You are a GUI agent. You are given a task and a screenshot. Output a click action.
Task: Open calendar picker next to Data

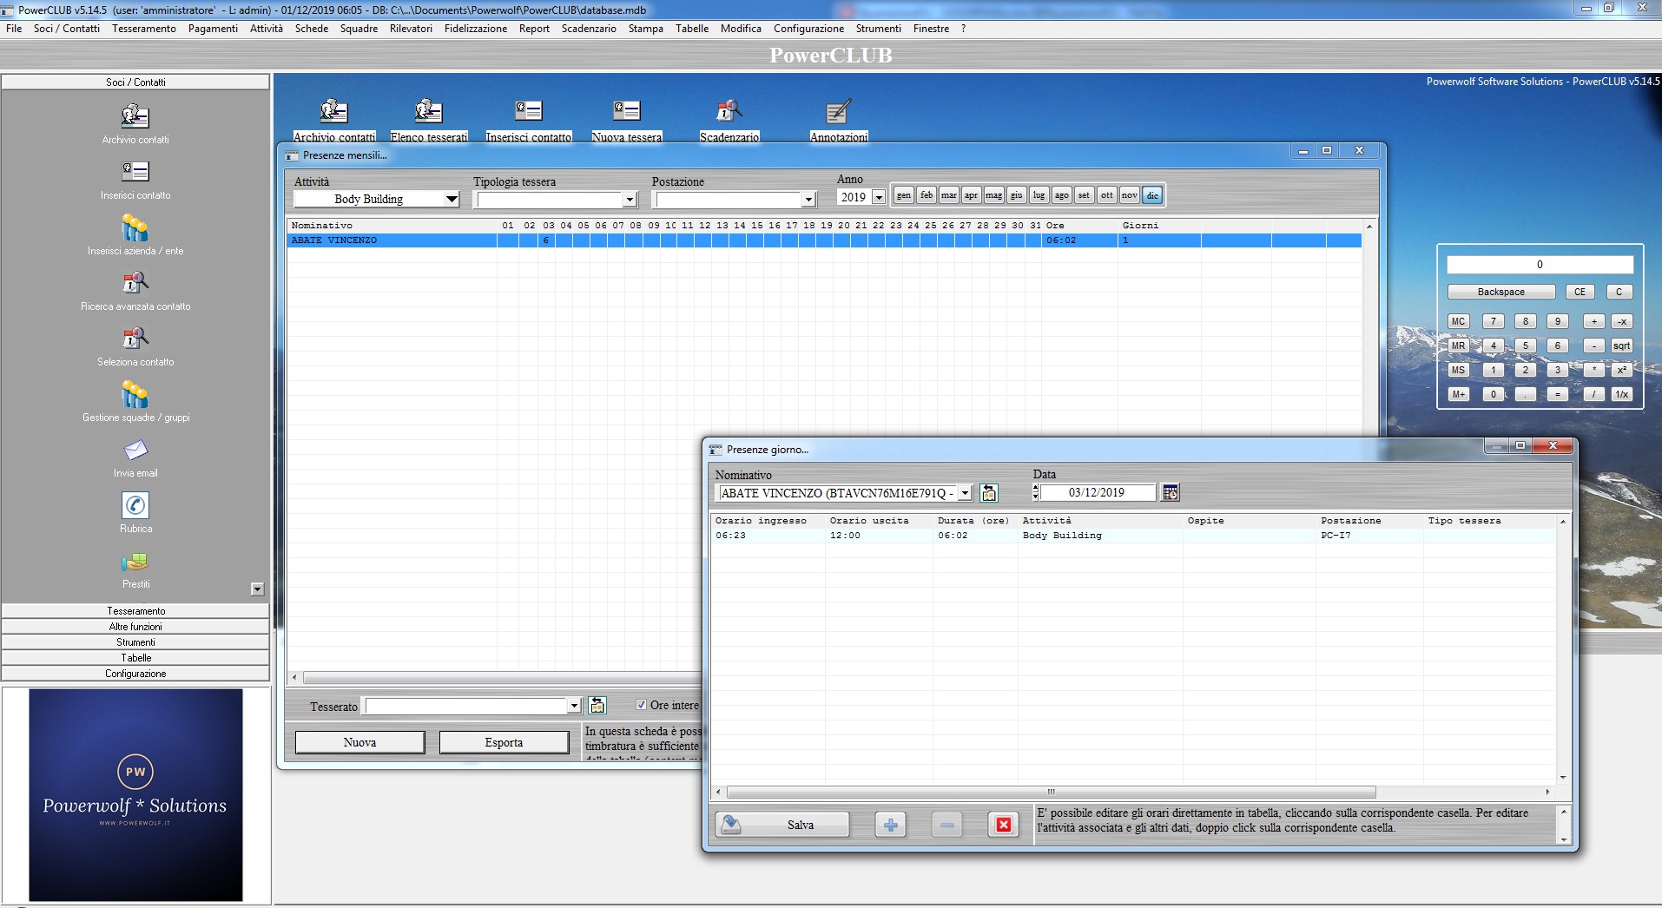tap(1171, 492)
